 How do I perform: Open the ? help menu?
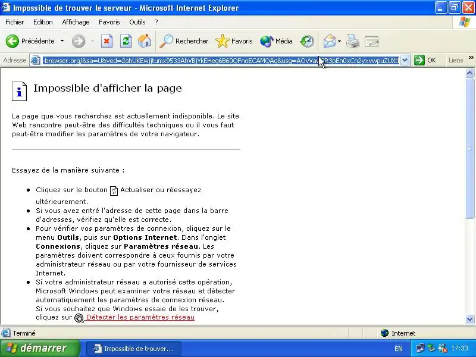point(156,22)
